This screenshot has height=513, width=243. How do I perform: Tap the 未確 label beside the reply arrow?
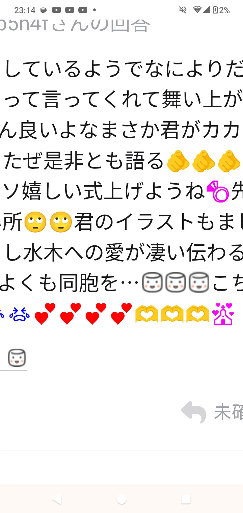pos(228,412)
